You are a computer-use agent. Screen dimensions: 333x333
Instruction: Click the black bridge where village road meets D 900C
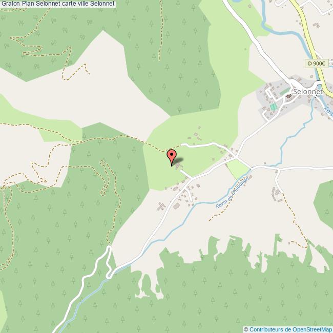click(318, 82)
